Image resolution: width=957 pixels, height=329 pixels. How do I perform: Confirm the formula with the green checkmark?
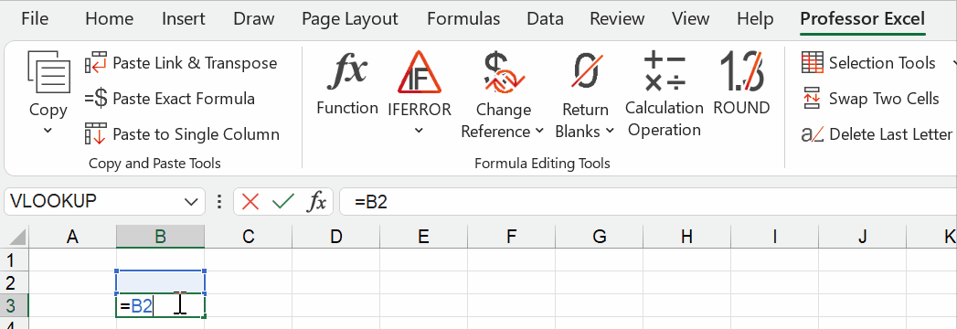pos(283,201)
